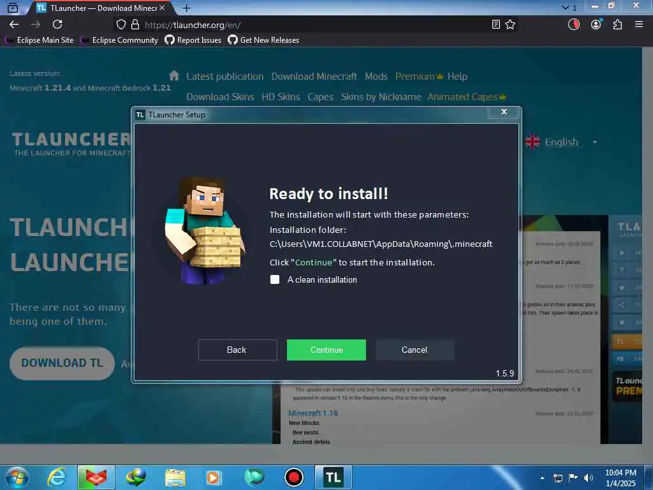Click the browser forward arrow
The width and height of the screenshot is (653, 490).
pyautogui.click(x=36, y=25)
